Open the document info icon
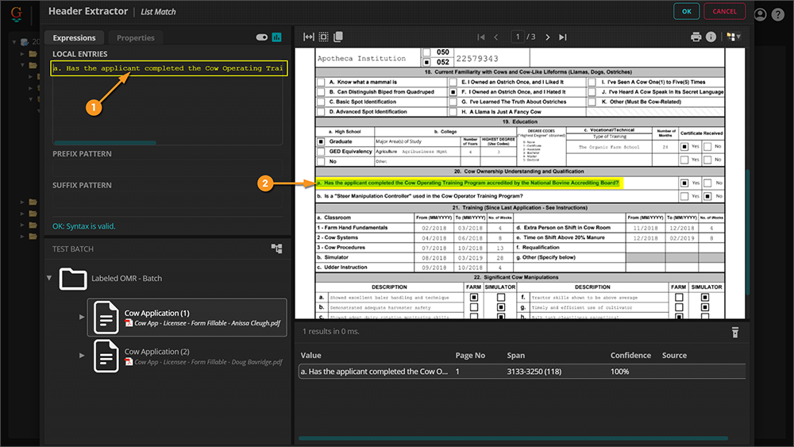Image resolution: width=794 pixels, height=447 pixels. 711,37
